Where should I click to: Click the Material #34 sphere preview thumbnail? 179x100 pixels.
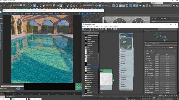coord(126,44)
